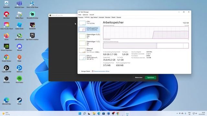Select Datenträger 0 (D:) in the sidebar

(89, 36)
